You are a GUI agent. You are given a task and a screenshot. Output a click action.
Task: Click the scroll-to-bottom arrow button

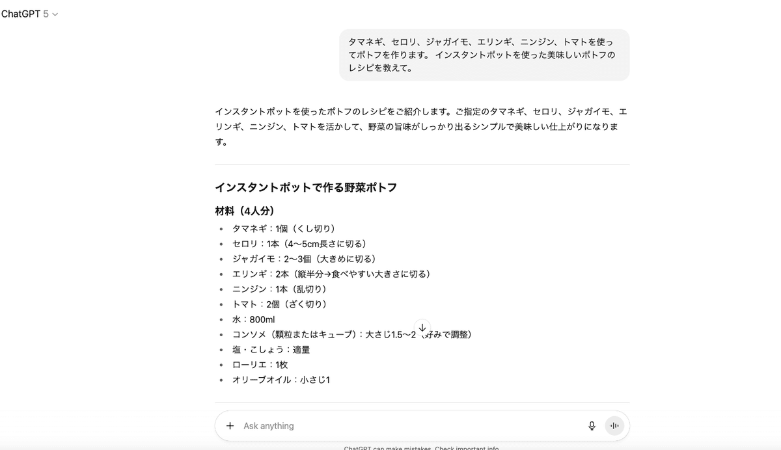pyautogui.click(x=422, y=327)
